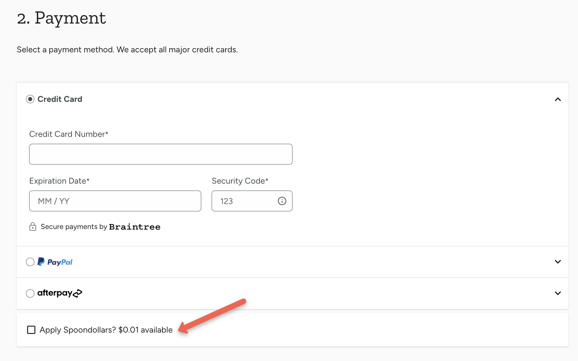Click inside the Credit Card Number field
Image resolution: width=578 pixels, height=361 pixels.
160,154
